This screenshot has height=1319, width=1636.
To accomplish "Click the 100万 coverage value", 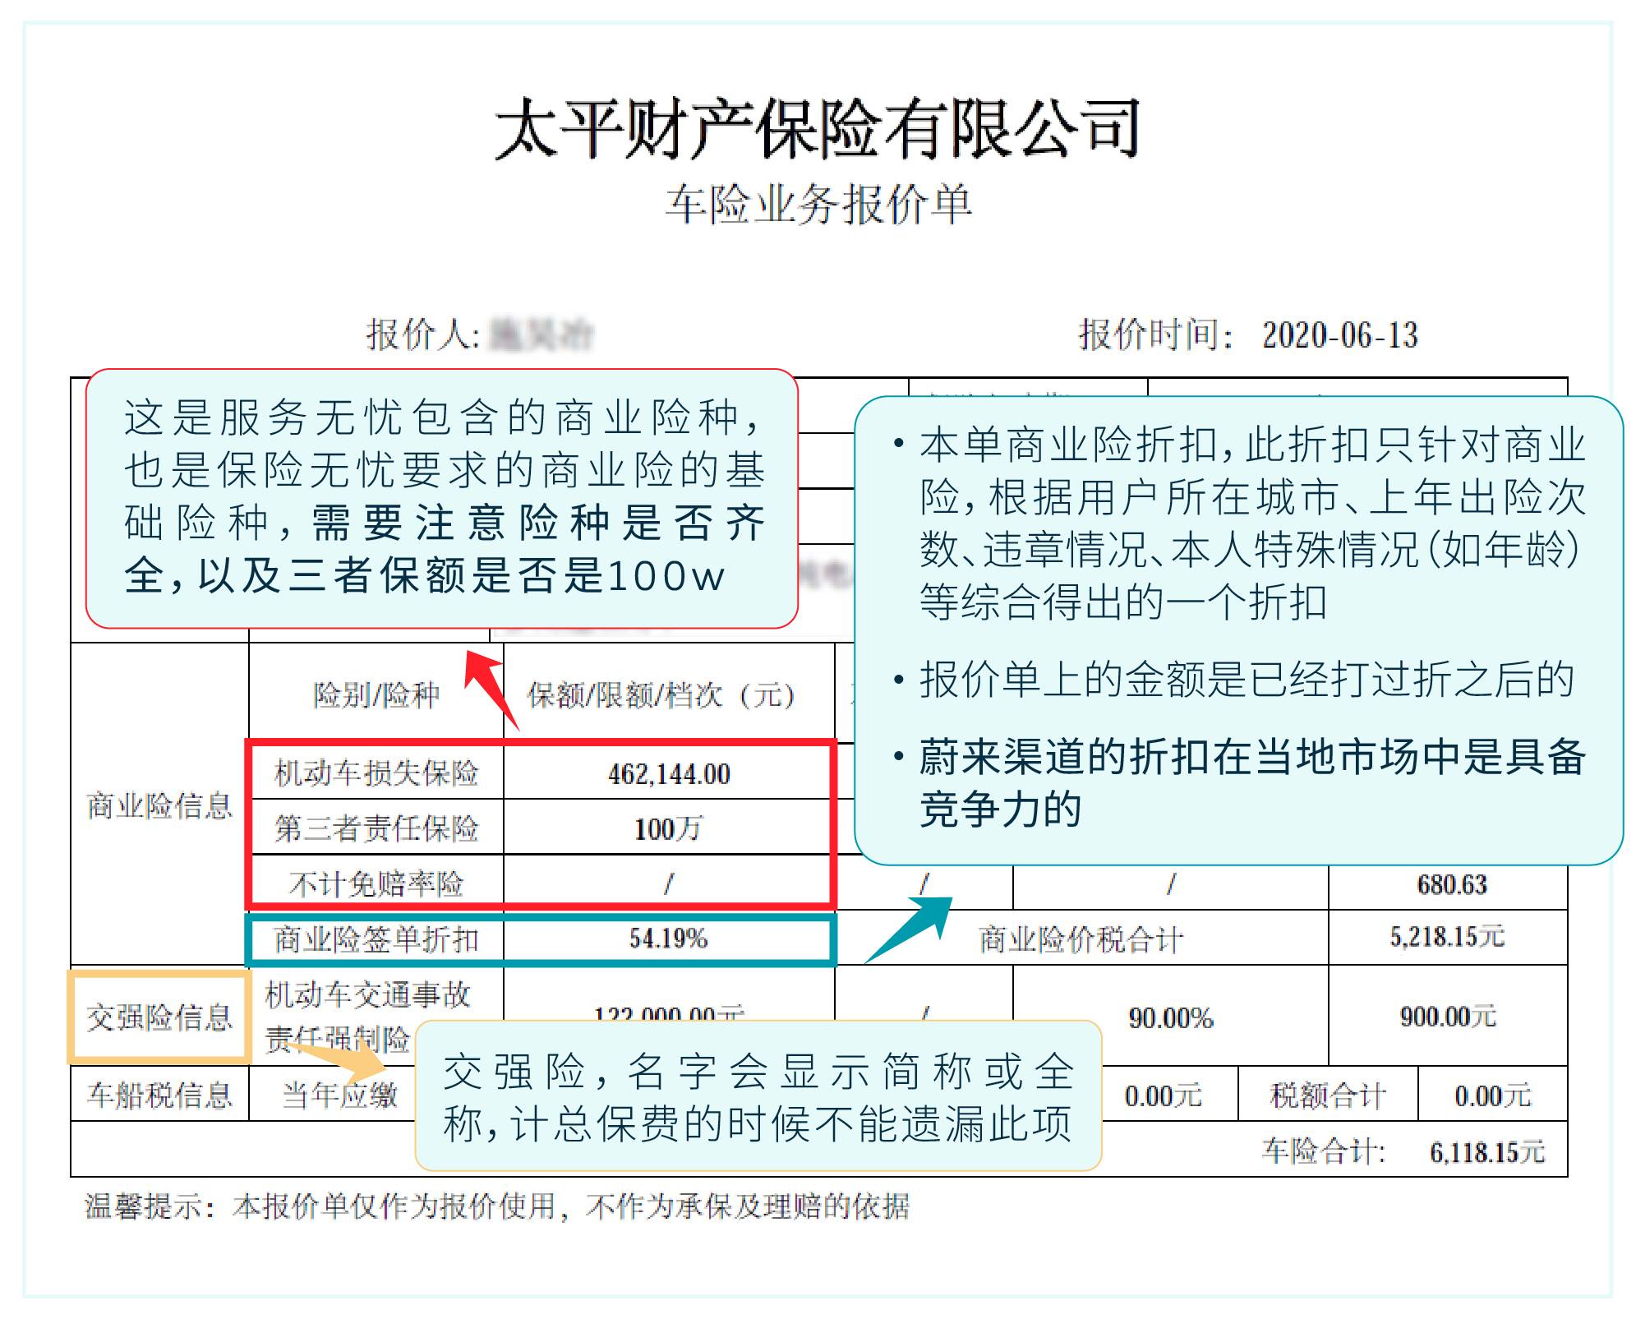I will click(668, 828).
